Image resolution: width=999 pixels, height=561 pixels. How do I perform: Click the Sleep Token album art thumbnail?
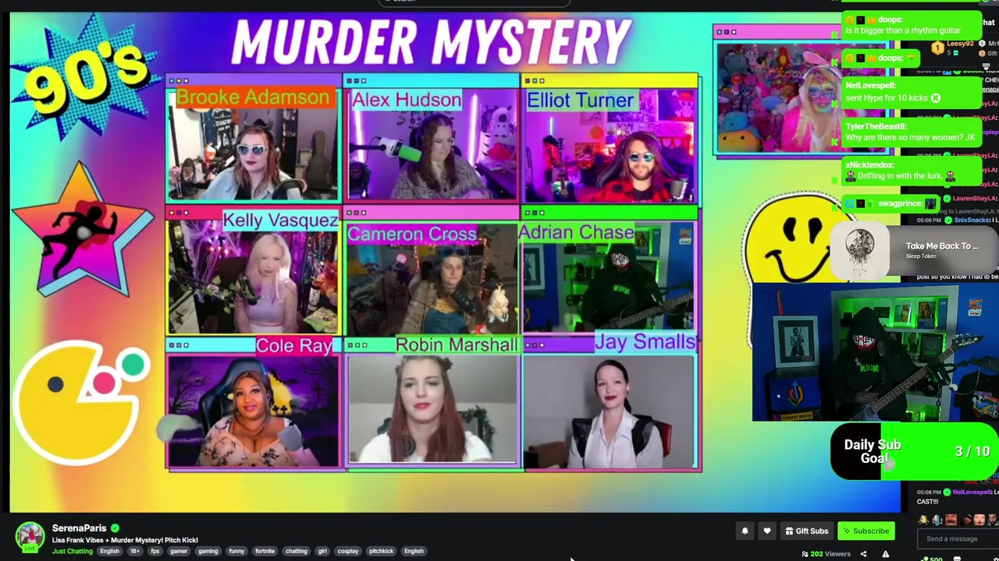click(860, 249)
